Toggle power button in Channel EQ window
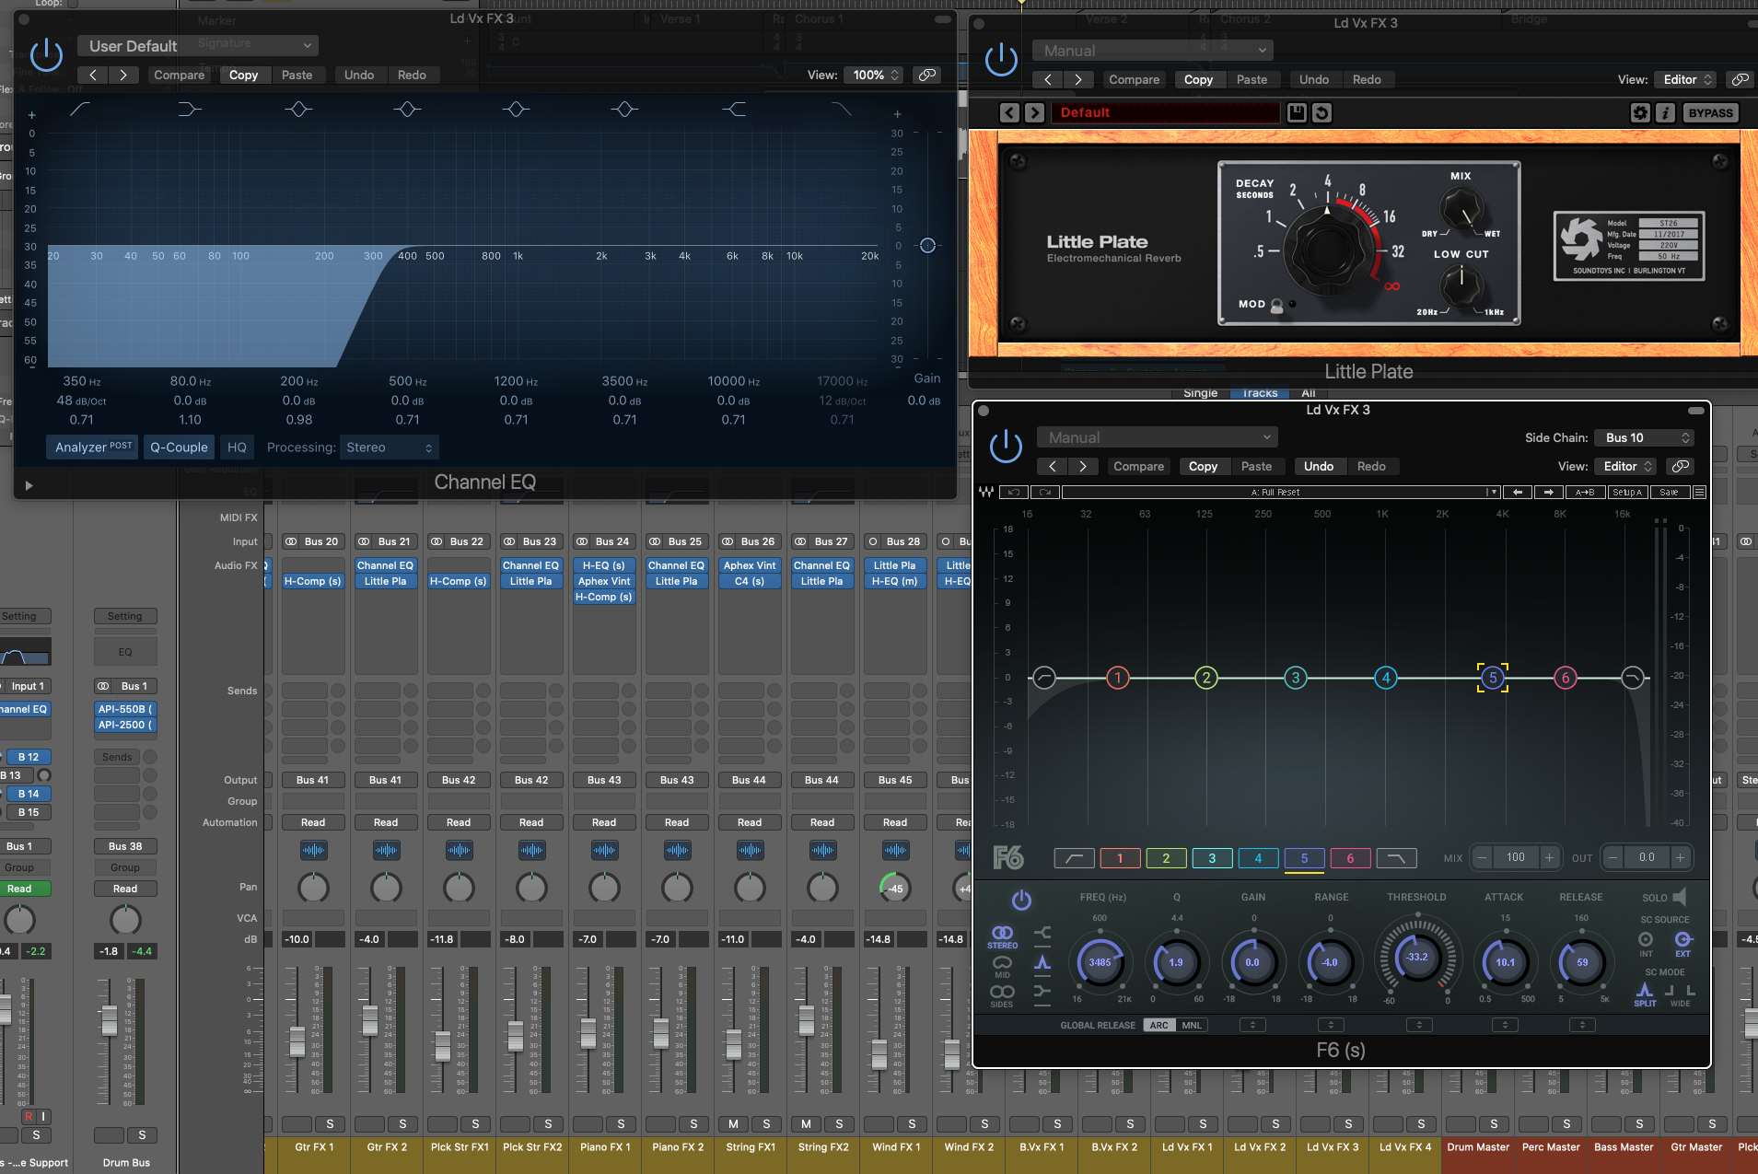The width and height of the screenshot is (1758, 1174). click(46, 55)
